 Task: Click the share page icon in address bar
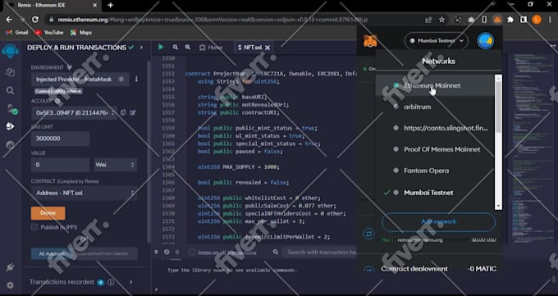[x=428, y=20]
